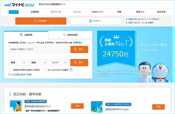Click the door icon on 会員登録 button
This screenshot has width=175, height=114.
tap(35, 21)
